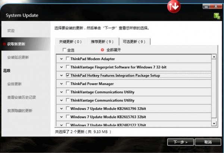The height and width of the screenshot is (153, 224).
Task: Check Windows 7 Update KB2615763 checkbox
Action: coord(68,117)
